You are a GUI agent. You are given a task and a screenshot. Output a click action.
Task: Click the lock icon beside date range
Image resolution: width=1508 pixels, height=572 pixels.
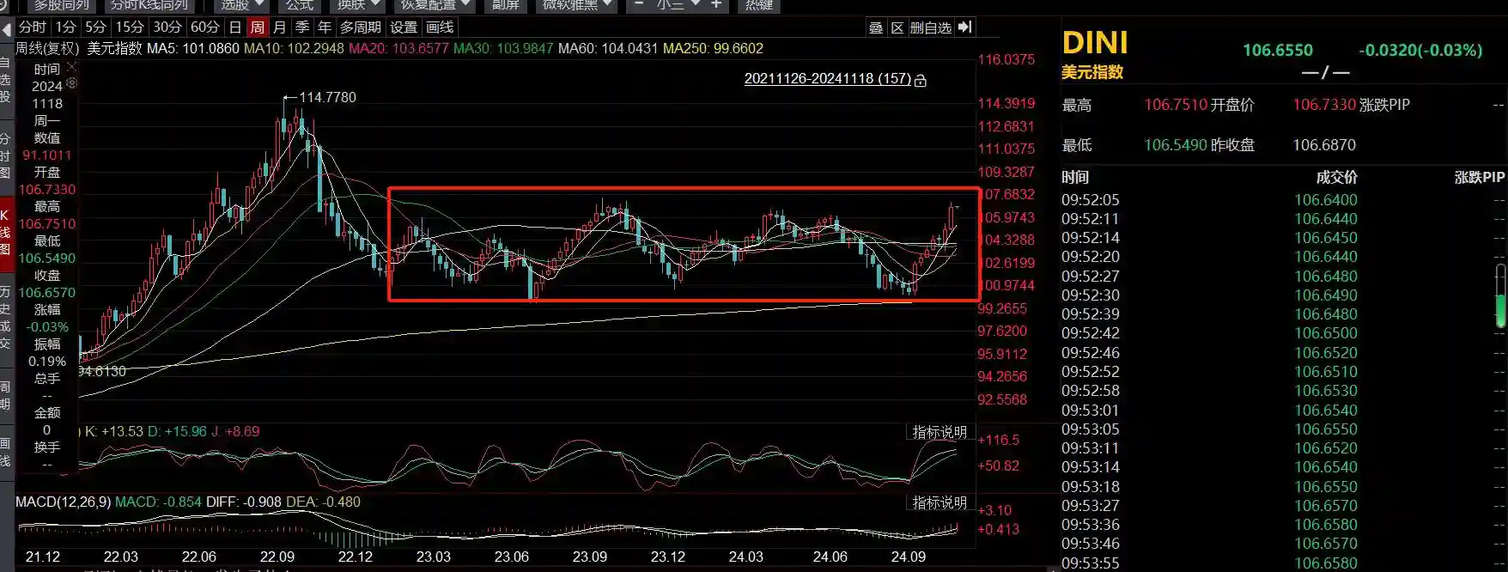click(x=921, y=80)
